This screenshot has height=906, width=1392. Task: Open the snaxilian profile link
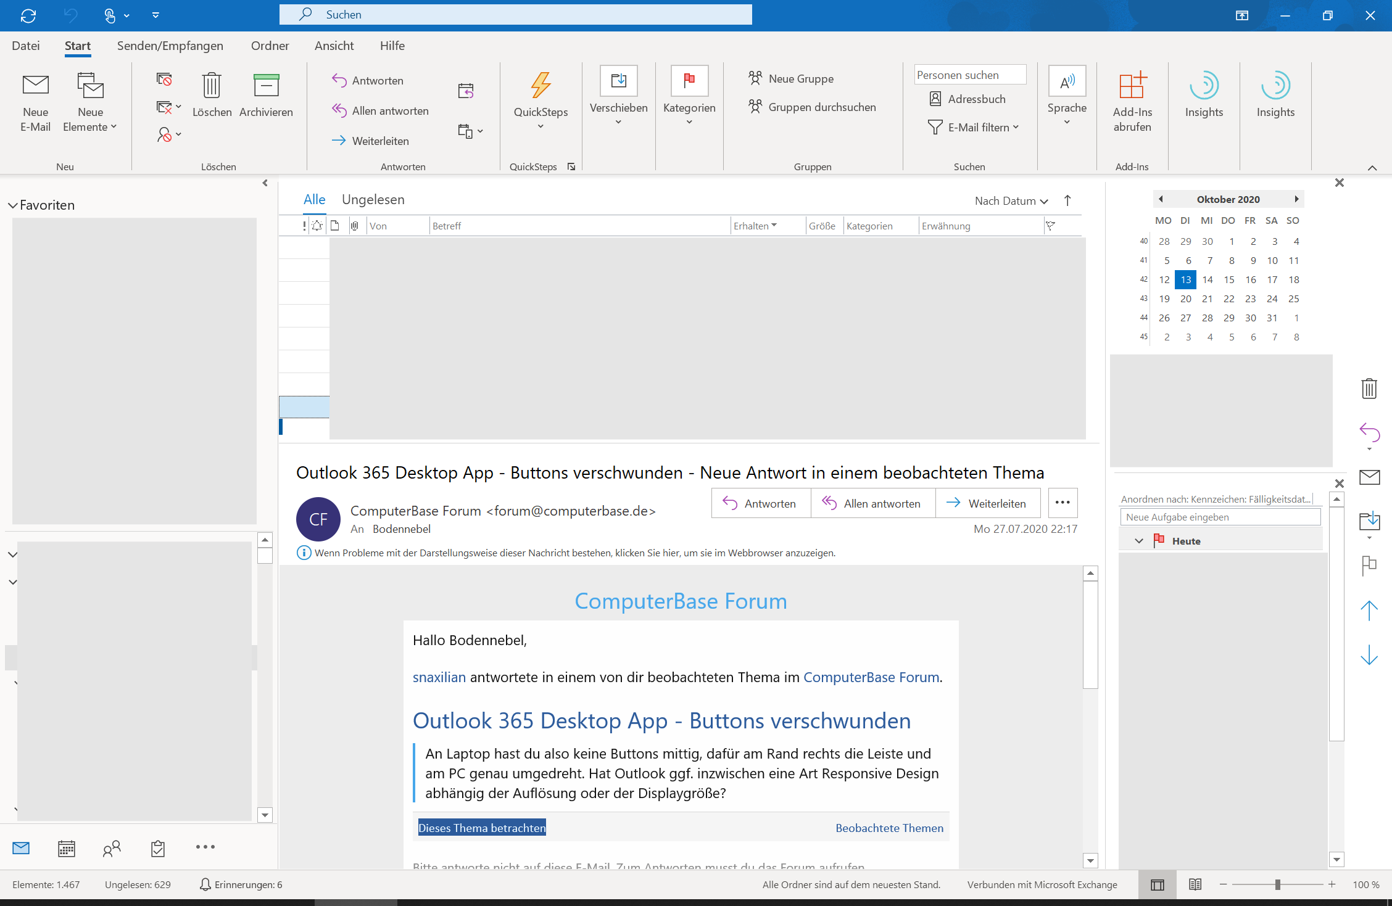click(x=439, y=678)
